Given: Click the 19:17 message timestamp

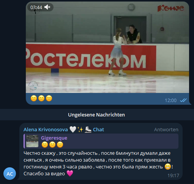Looking at the screenshot, I should (173, 176).
